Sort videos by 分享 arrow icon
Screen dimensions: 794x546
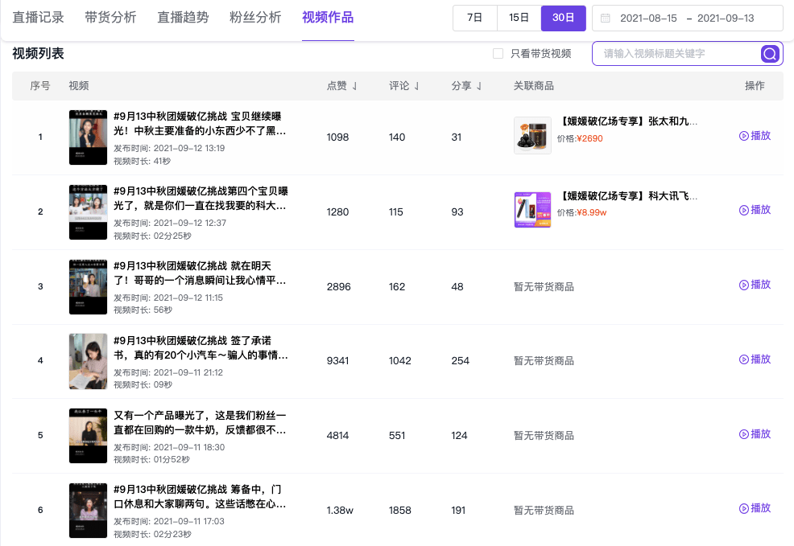pos(478,86)
